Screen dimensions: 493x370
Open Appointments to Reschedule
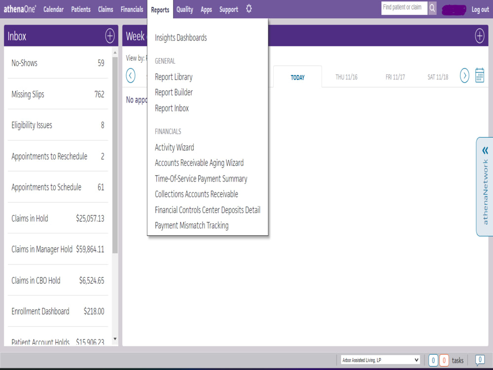(58, 156)
